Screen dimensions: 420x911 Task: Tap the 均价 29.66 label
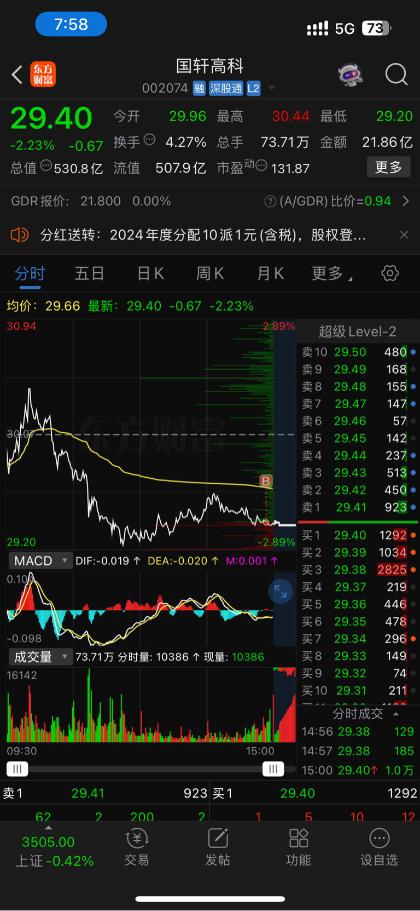pyautogui.click(x=43, y=306)
